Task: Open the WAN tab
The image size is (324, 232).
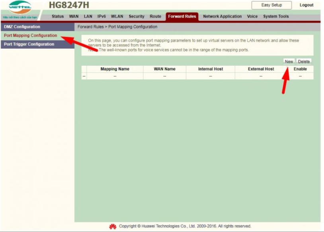Action: 74,16
